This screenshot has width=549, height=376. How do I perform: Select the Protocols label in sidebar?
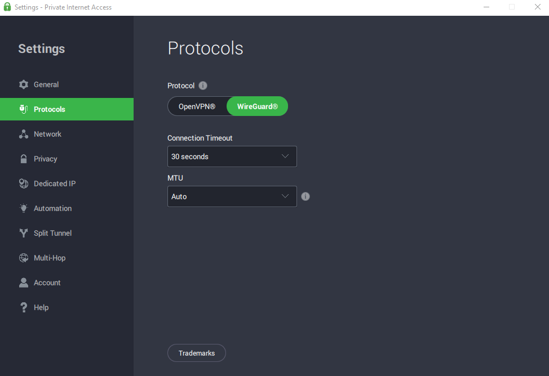50,109
